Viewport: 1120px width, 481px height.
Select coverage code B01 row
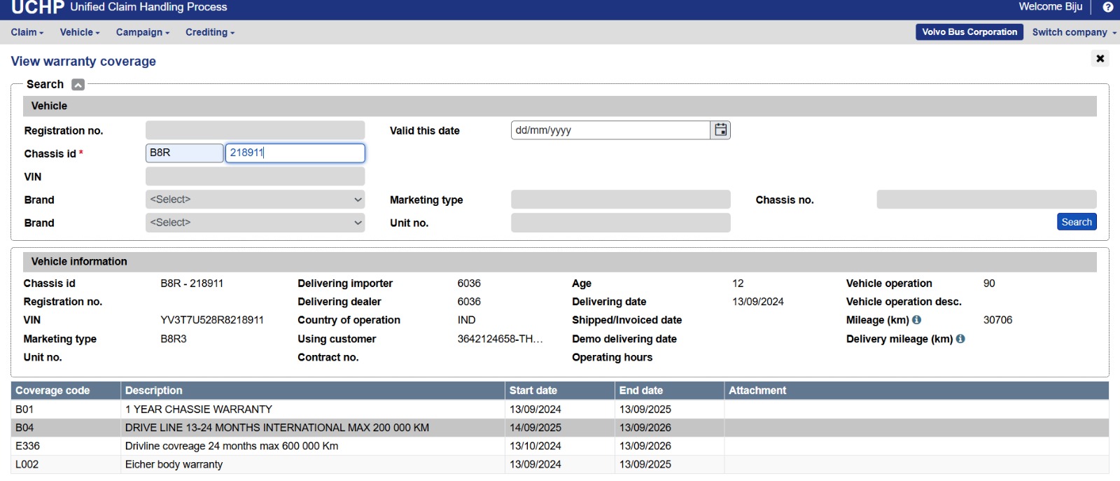pyautogui.click(x=560, y=410)
